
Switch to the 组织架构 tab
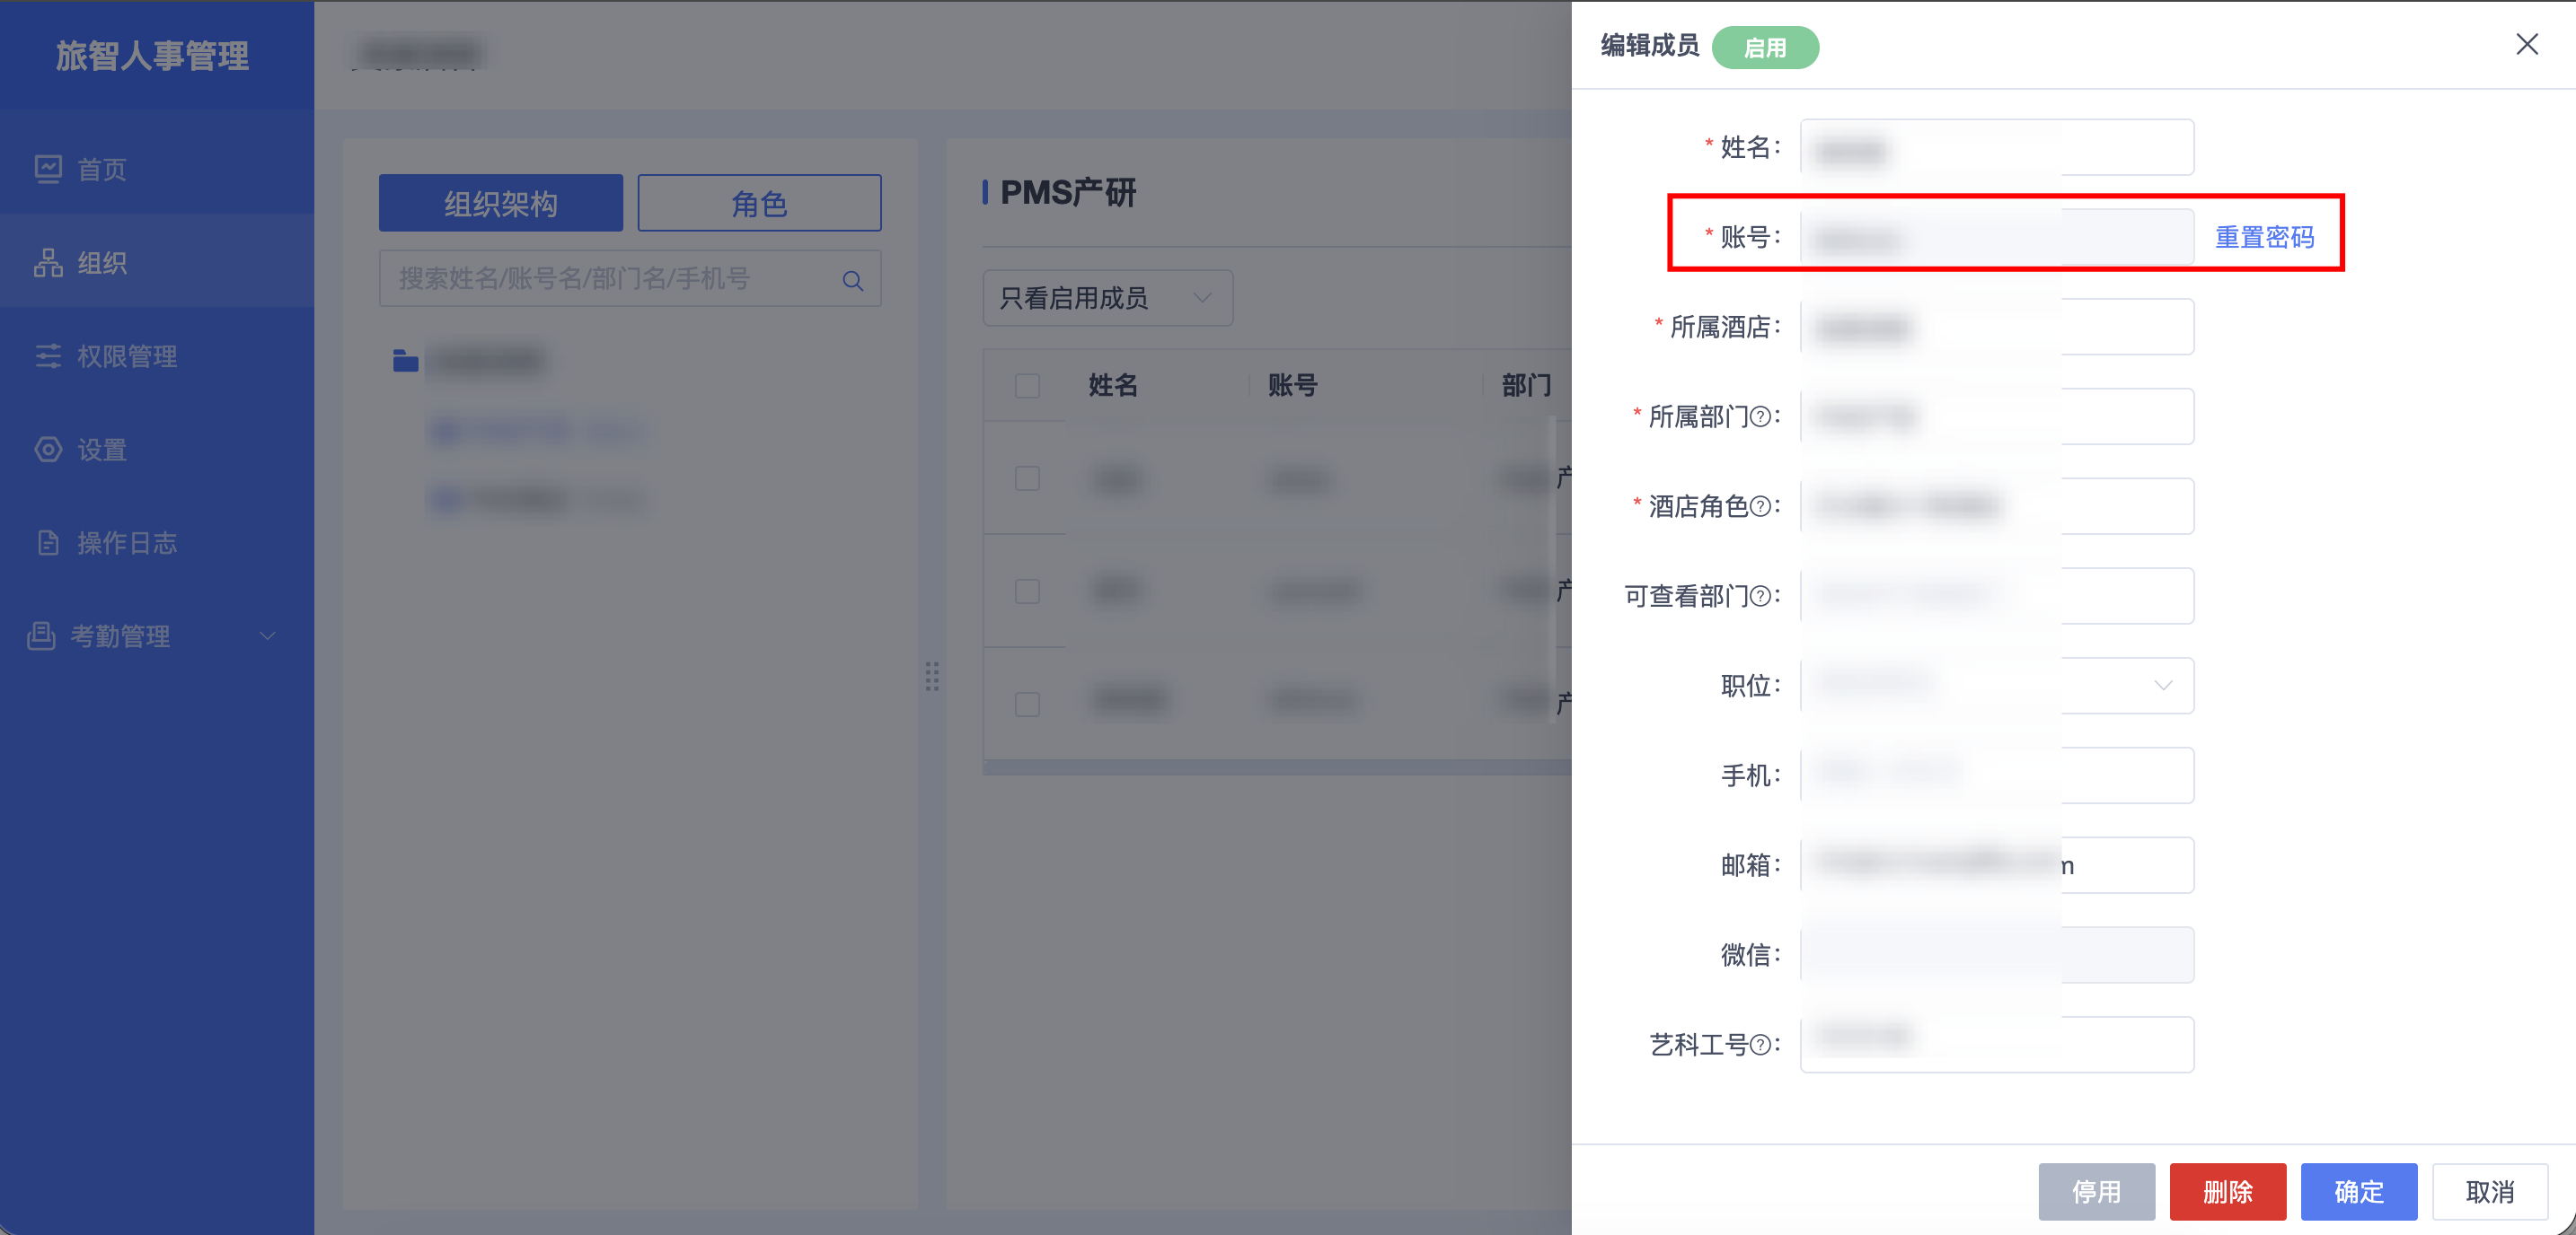point(501,203)
